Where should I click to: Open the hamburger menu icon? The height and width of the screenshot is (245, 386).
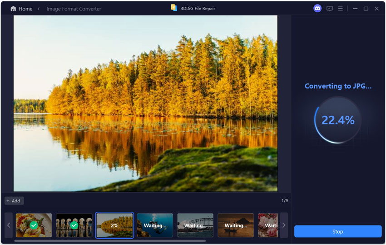pos(340,9)
